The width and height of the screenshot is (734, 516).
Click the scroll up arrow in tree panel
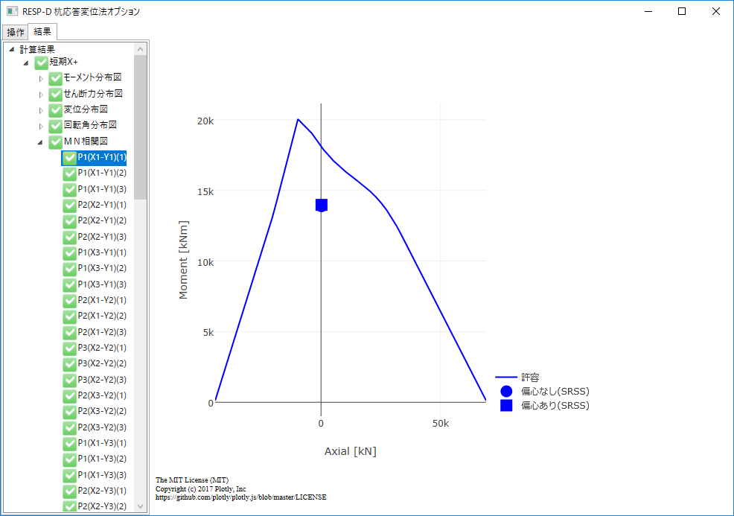coord(141,49)
